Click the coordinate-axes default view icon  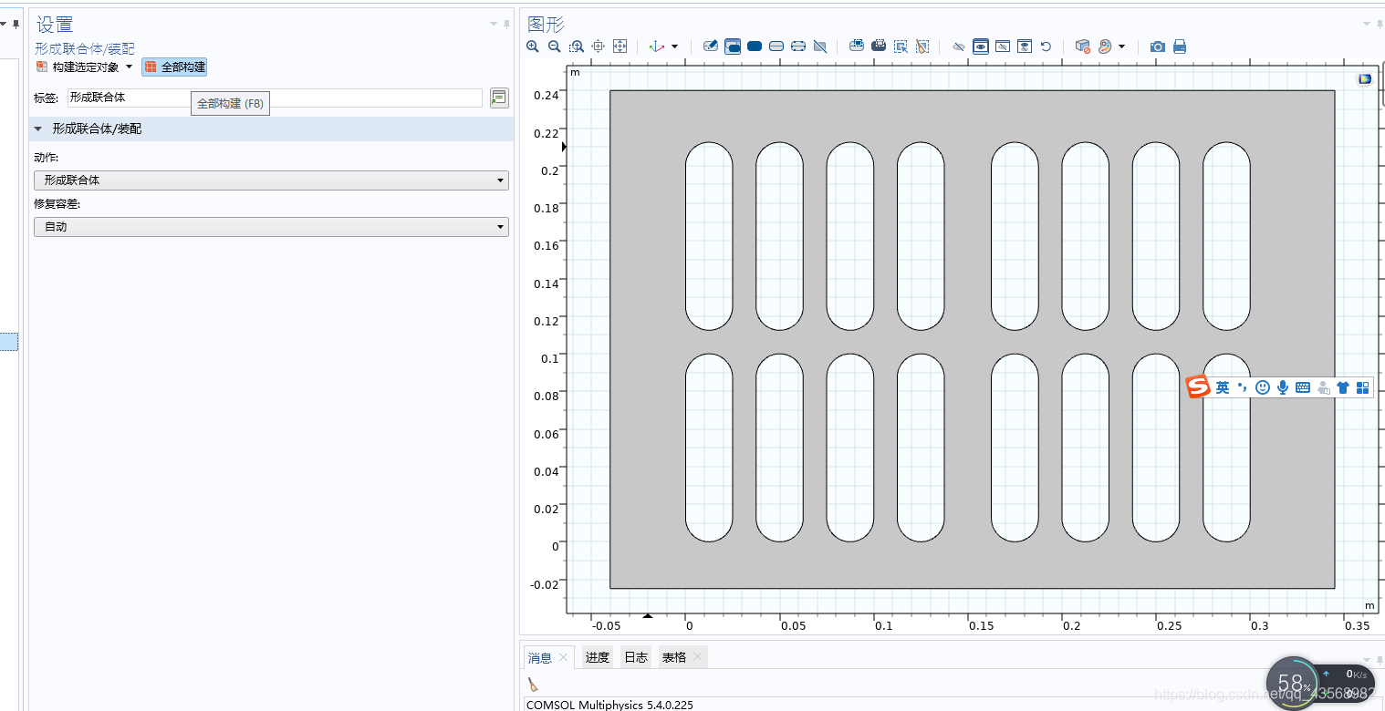tap(656, 46)
